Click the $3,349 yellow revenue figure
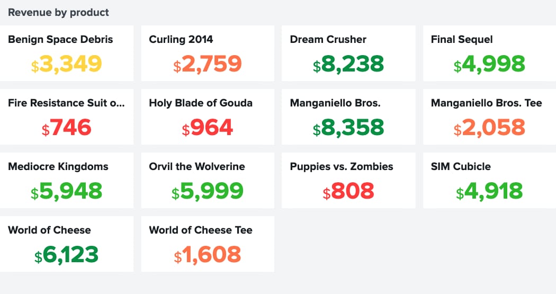The height and width of the screenshot is (294, 556). pyautogui.click(x=67, y=64)
